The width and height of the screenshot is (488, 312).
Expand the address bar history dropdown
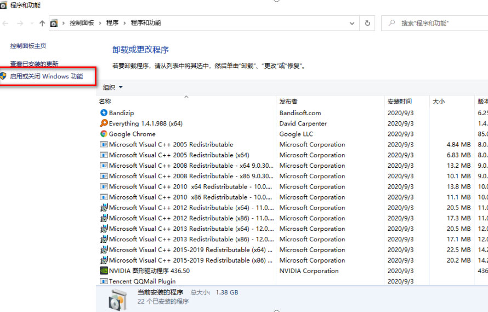pos(352,23)
